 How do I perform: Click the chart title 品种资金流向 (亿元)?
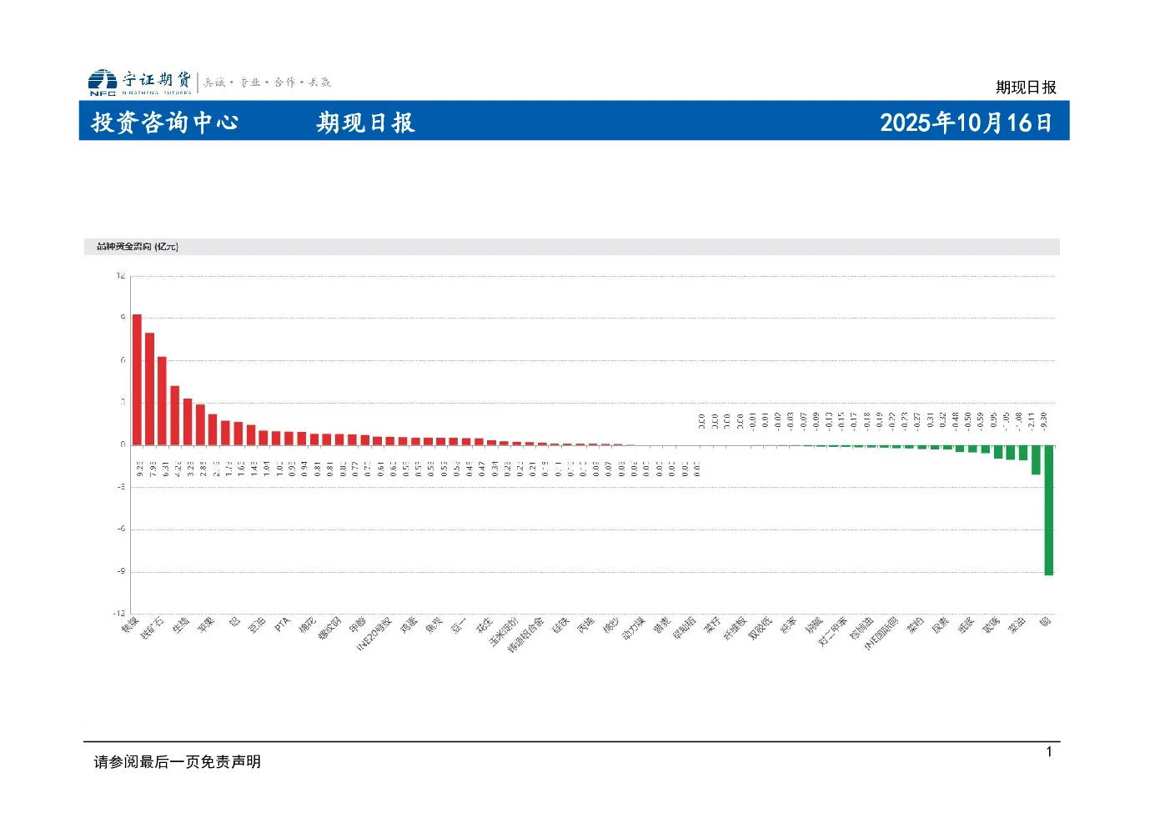137,246
